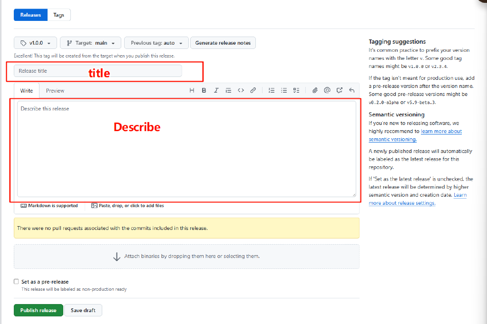Mention a user with the @ icon
Image resolution: width=487 pixels, height=324 pixels.
point(327,90)
